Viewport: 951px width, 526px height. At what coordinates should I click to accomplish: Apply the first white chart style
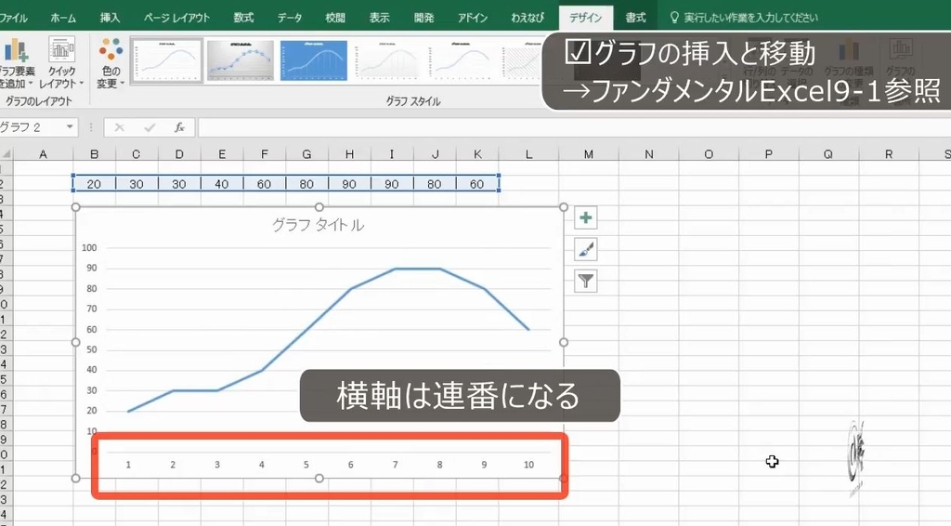coord(167,60)
